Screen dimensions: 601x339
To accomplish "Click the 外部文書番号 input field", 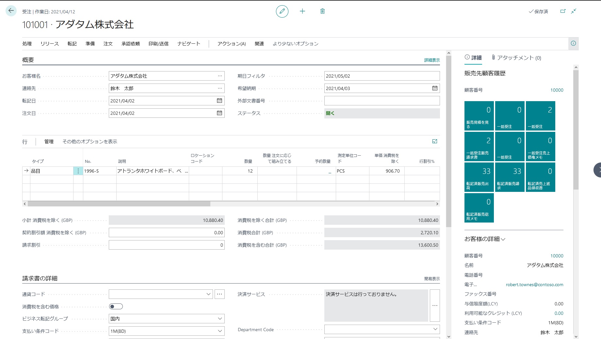I will pyautogui.click(x=382, y=101).
